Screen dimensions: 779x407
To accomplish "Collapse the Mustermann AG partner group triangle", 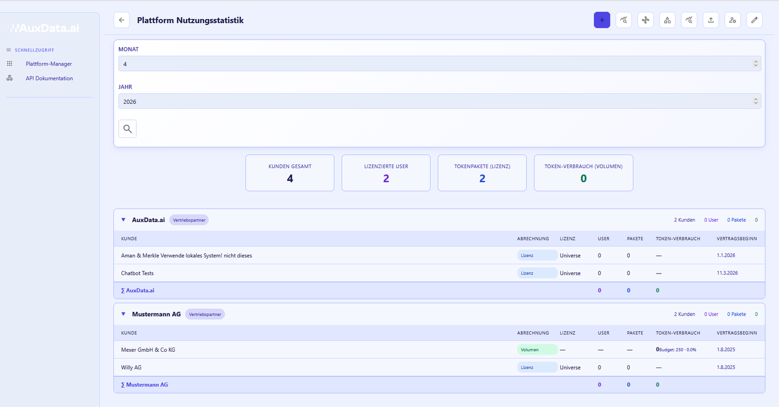I will 123,314.
